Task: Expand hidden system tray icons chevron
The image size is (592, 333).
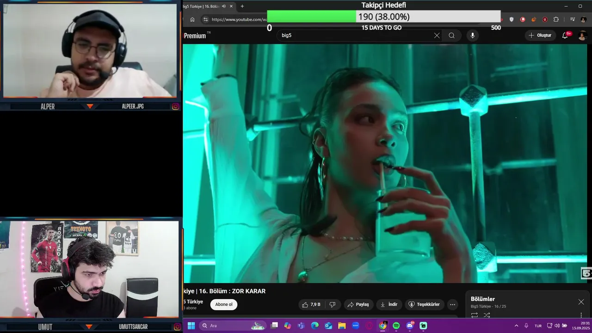Action: [x=516, y=326]
